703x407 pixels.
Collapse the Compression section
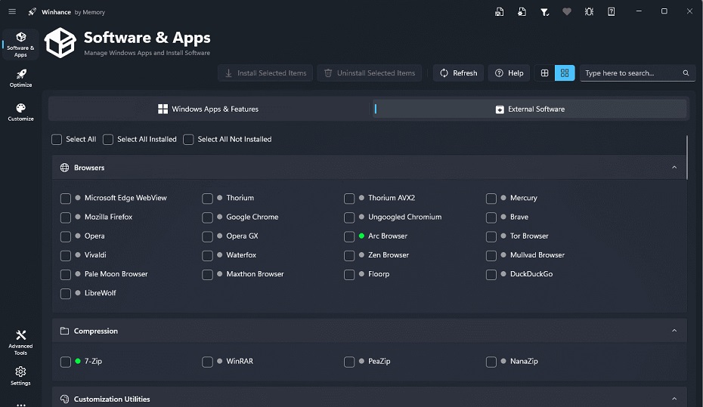[674, 331]
